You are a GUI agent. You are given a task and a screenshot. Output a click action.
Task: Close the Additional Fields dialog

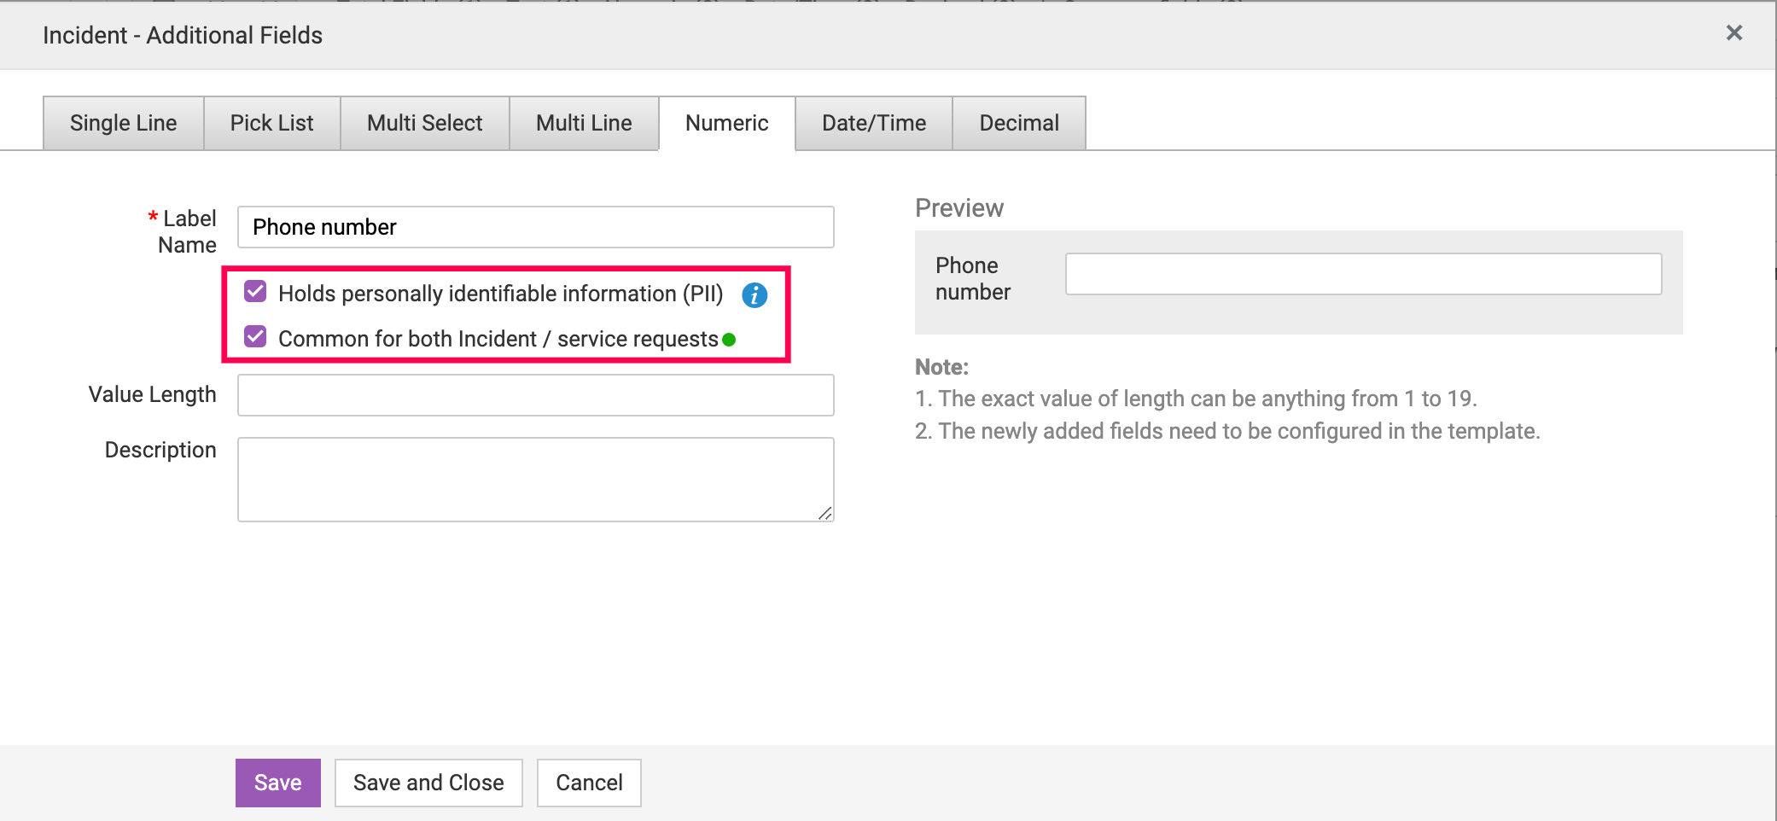coord(1733,33)
